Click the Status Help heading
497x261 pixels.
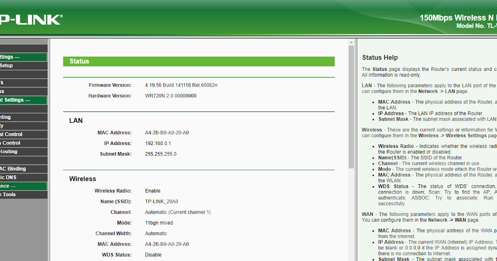[x=380, y=58]
